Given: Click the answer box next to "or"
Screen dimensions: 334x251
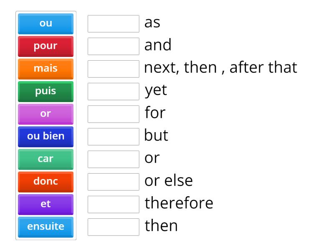Looking at the screenshot, I should point(113,158).
